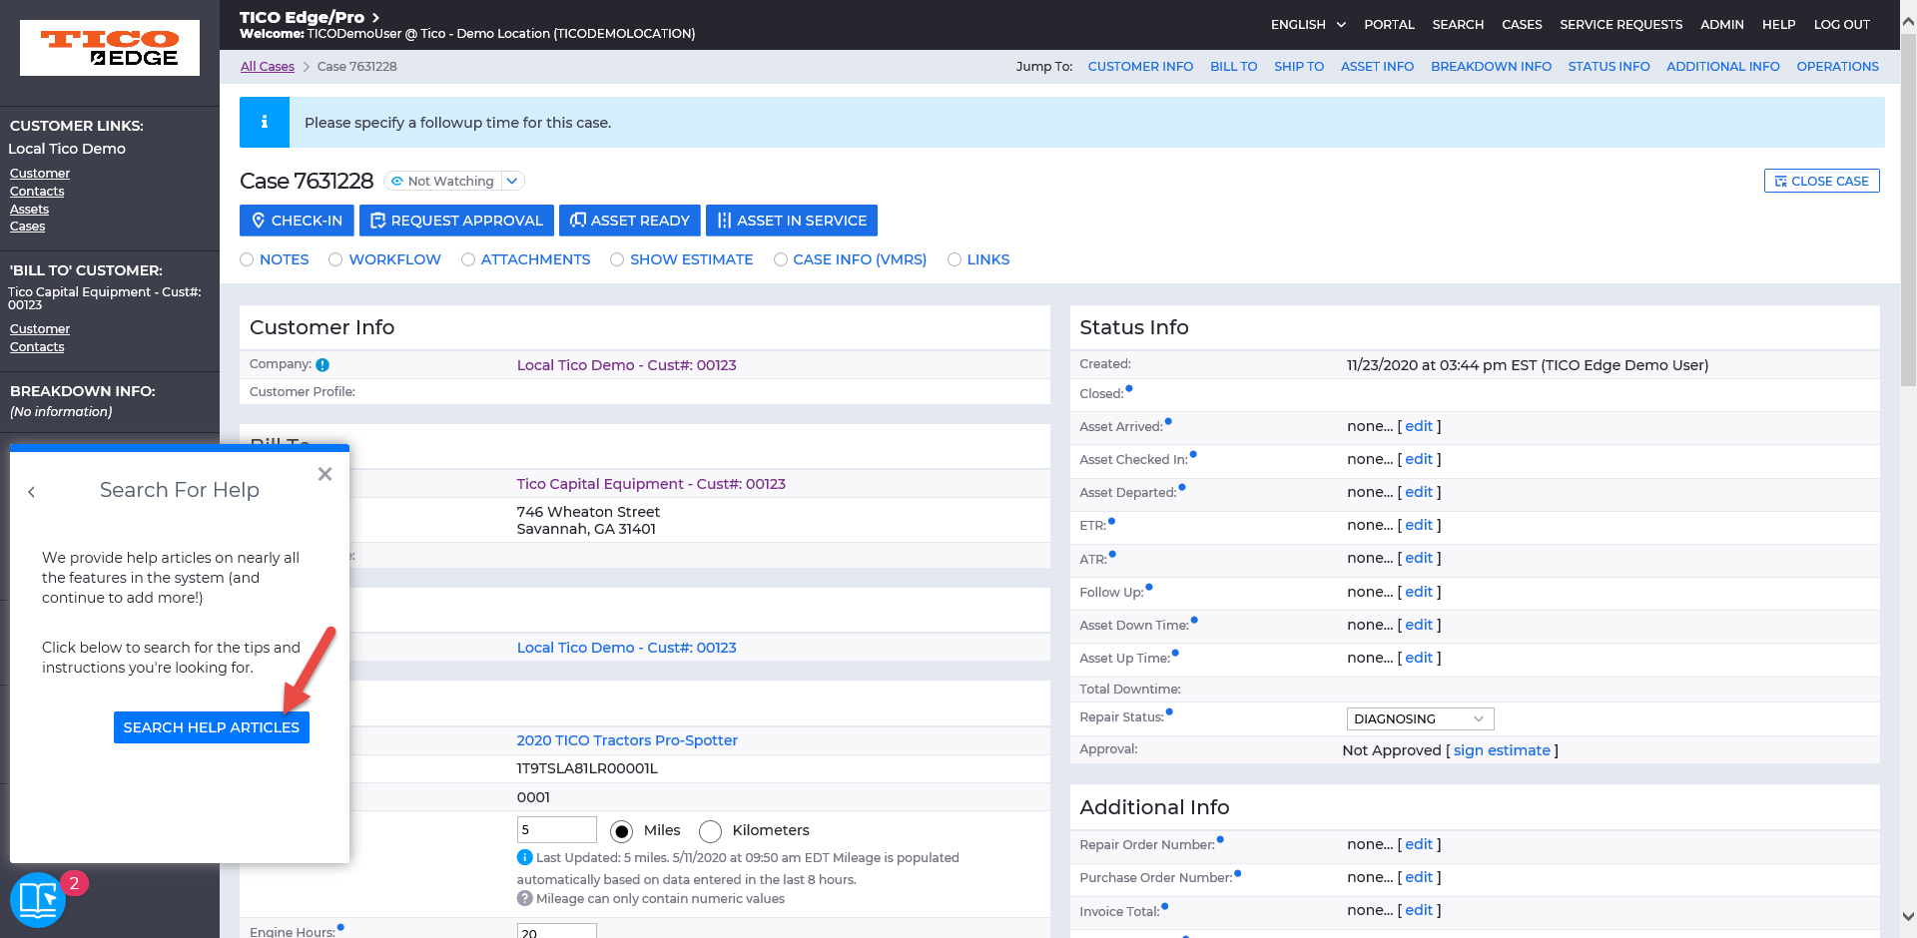Jump to Operations section
The height and width of the screenshot is (938, 1917).
coord(1837,66)
